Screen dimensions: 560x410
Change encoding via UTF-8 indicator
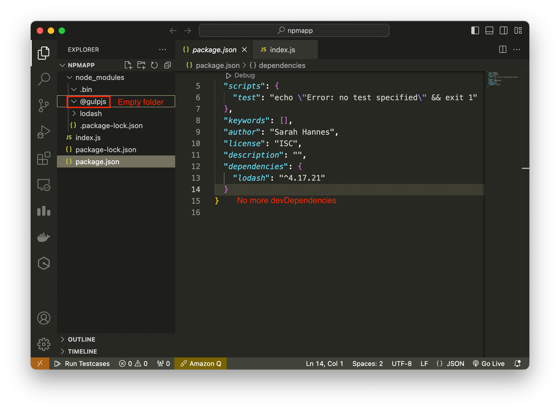[x=402, y=363]
